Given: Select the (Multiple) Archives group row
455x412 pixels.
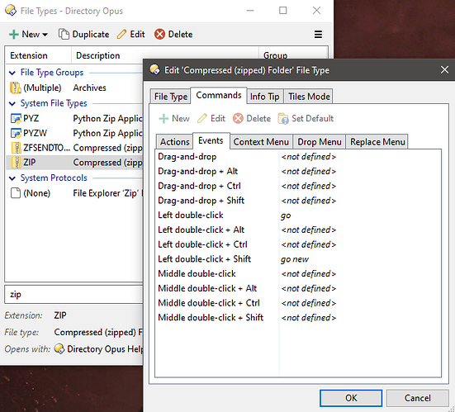Looking at the screenshot, I should [74, 88].
